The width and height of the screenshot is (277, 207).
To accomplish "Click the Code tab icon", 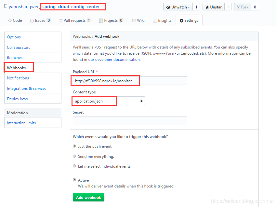I will click(10, 21).
